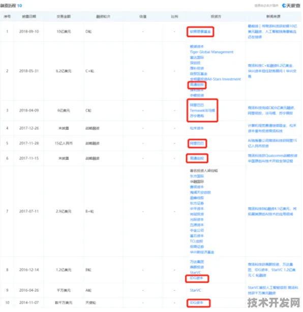Open 中银投资 investor link in row 2
Viewport: 303px width, 312px height.
197,95
